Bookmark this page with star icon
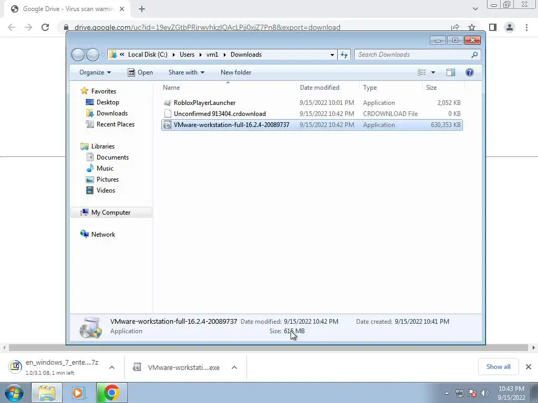The height and width of the screenshot is (403, 538). tap(472, 27)
